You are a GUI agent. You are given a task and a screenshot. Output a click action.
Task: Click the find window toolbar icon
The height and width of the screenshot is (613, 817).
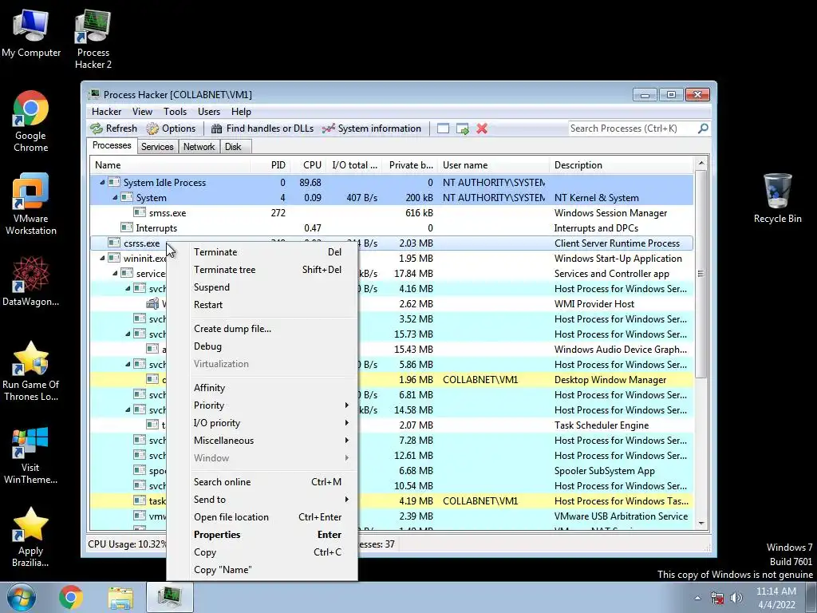pos(443,129)
